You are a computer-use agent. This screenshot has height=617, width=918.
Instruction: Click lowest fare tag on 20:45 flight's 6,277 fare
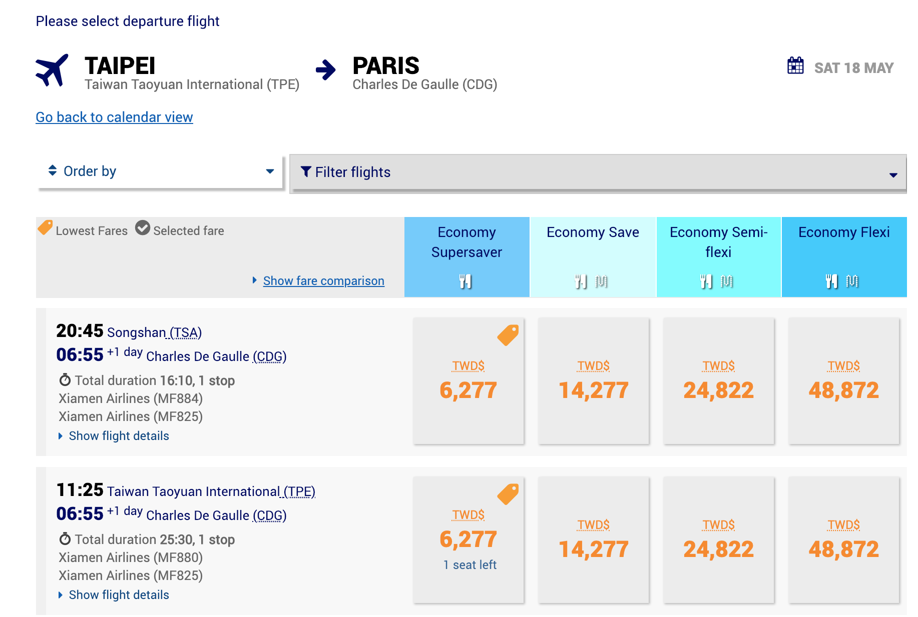click(x=508, y=335)
